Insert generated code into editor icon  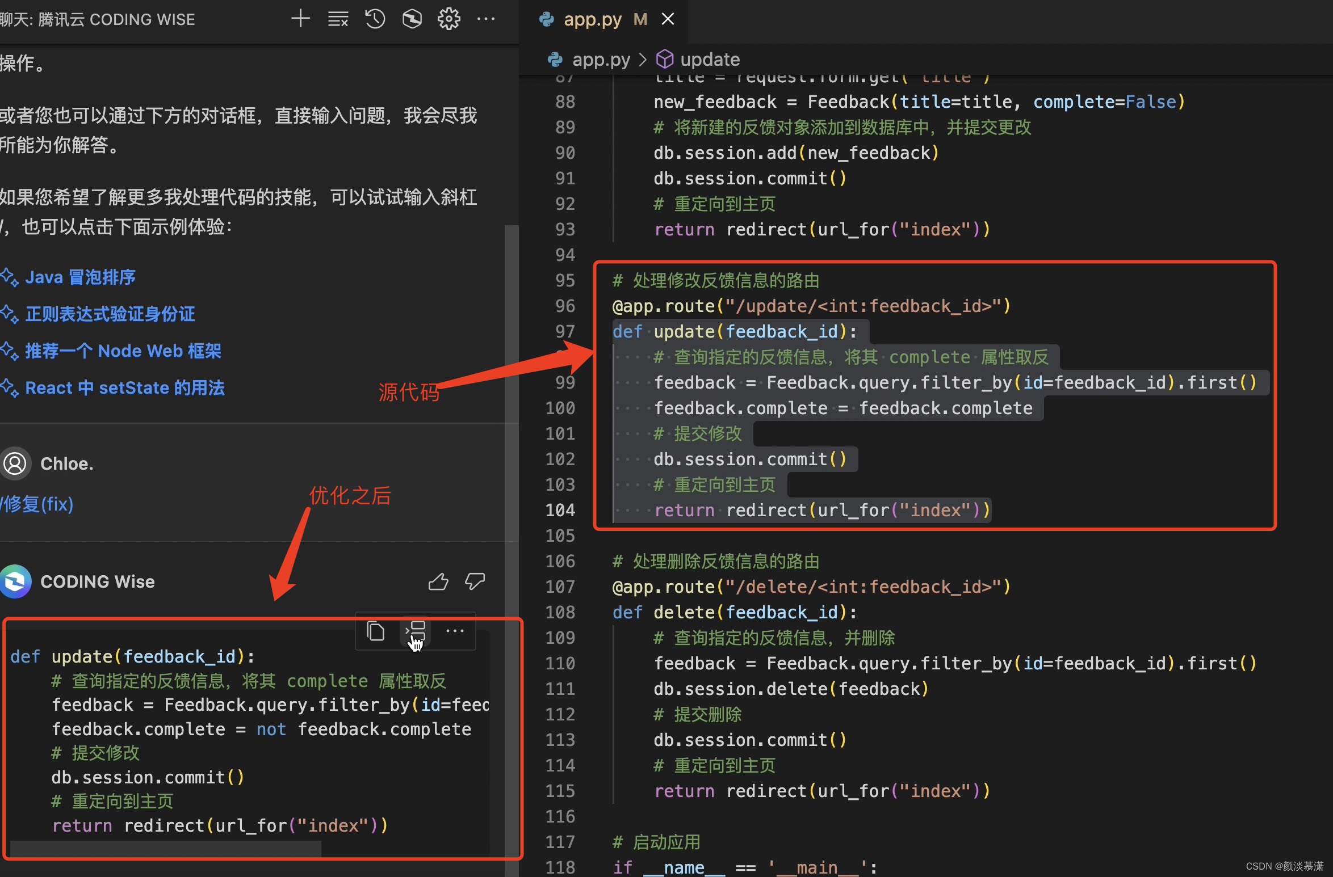click(x=416, y=631)
